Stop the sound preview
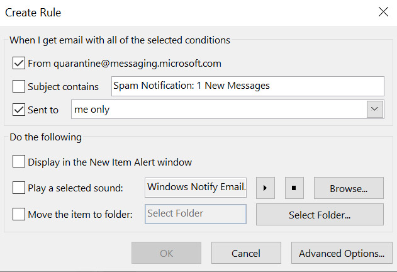The height and width of the screenshot is (272, 397). click(294, 188)
